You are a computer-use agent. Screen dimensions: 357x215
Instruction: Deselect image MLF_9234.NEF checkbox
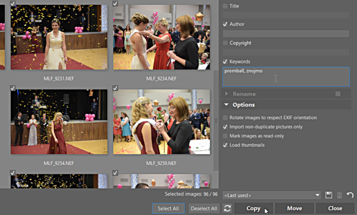(116, 4)
